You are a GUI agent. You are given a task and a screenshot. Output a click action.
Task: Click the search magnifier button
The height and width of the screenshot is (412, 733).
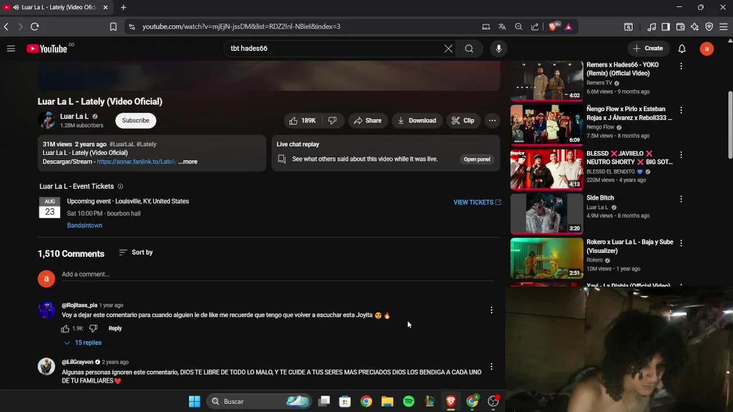coord(469,49)
